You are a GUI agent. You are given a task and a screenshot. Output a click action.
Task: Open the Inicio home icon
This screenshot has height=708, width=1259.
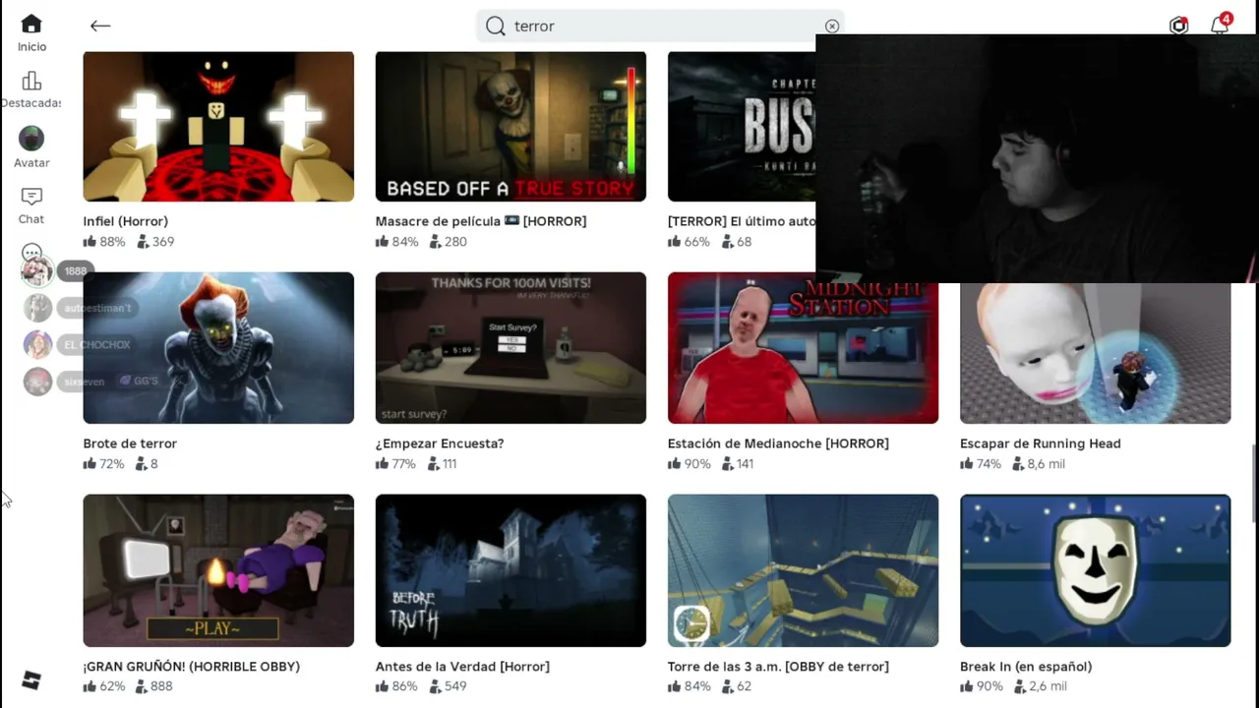[x=31, y=25]
